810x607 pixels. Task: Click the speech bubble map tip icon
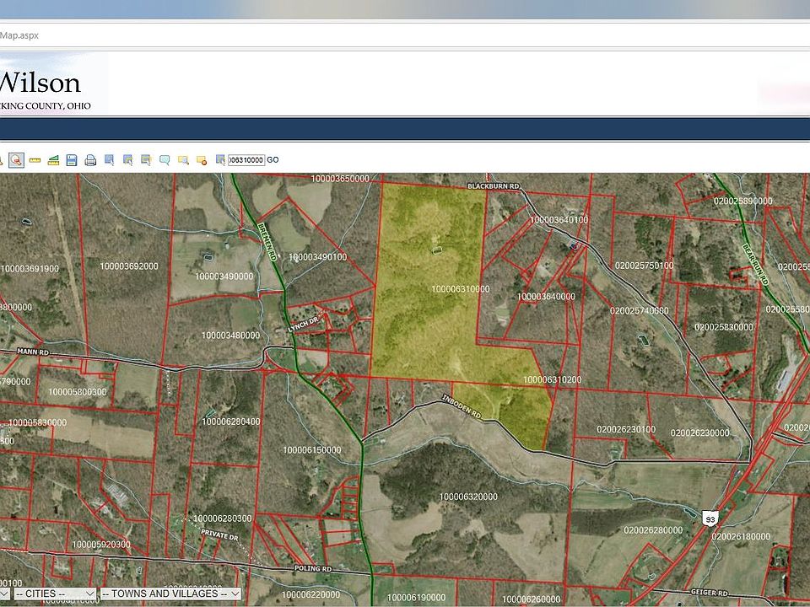[165, 159]
